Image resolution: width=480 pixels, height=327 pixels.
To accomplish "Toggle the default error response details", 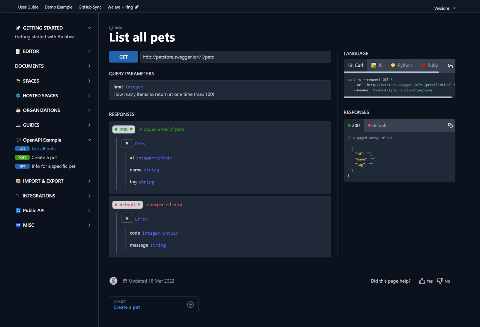I will click(x=127, y=205).
